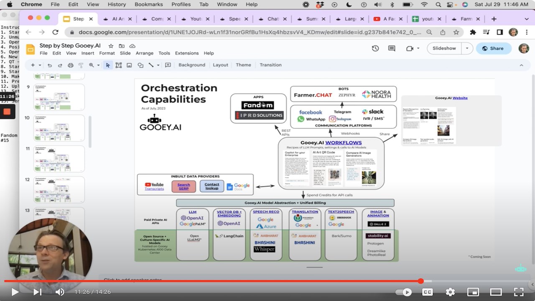Open the Slides Arrange menu
Viewport: 535px width, 301px height.
(x=145, y=53)
